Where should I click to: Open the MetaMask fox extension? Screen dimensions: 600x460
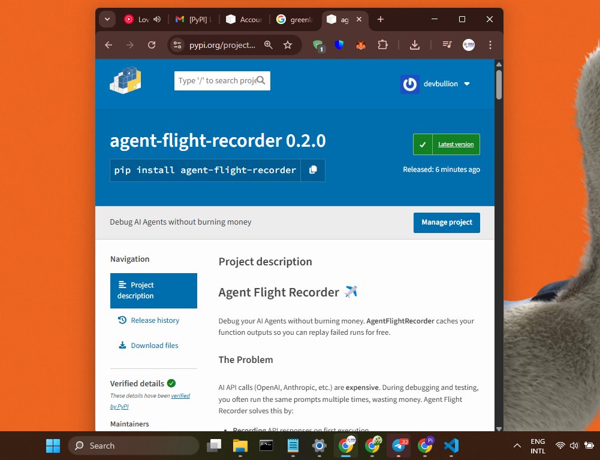360,45
